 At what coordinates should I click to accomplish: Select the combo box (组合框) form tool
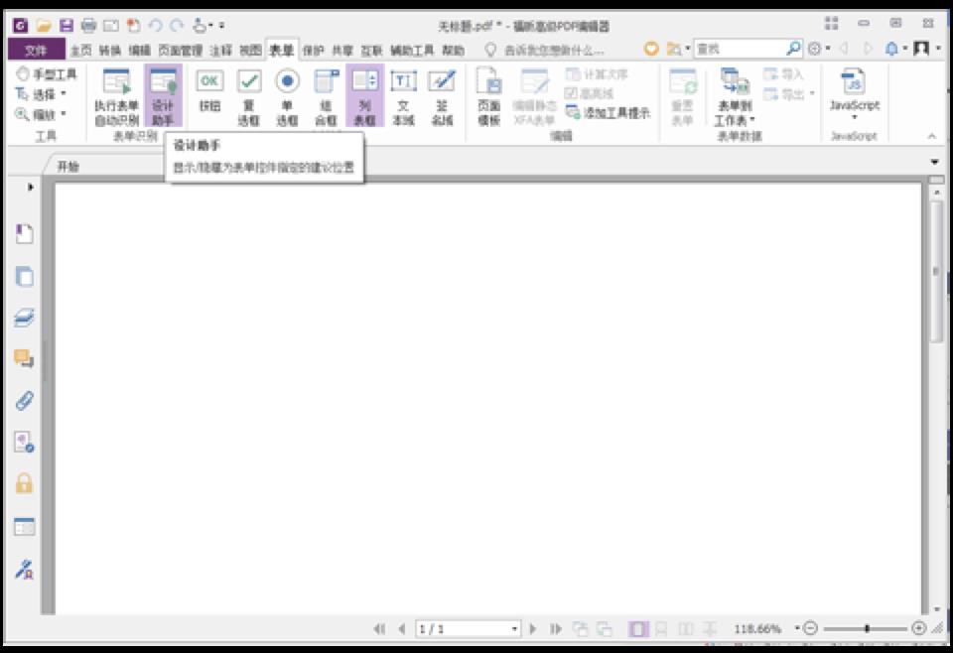coord(327,97)
